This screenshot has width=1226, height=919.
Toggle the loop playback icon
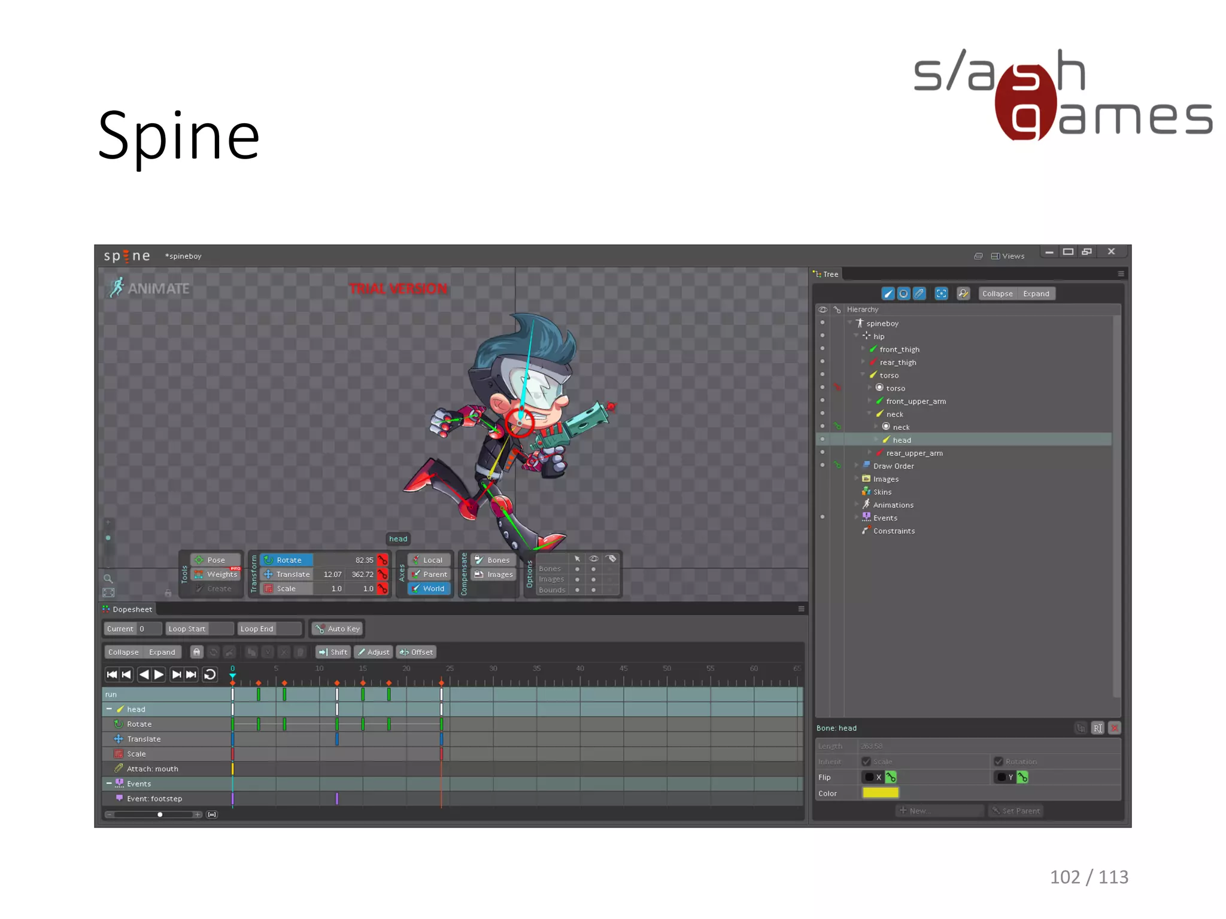210,674
